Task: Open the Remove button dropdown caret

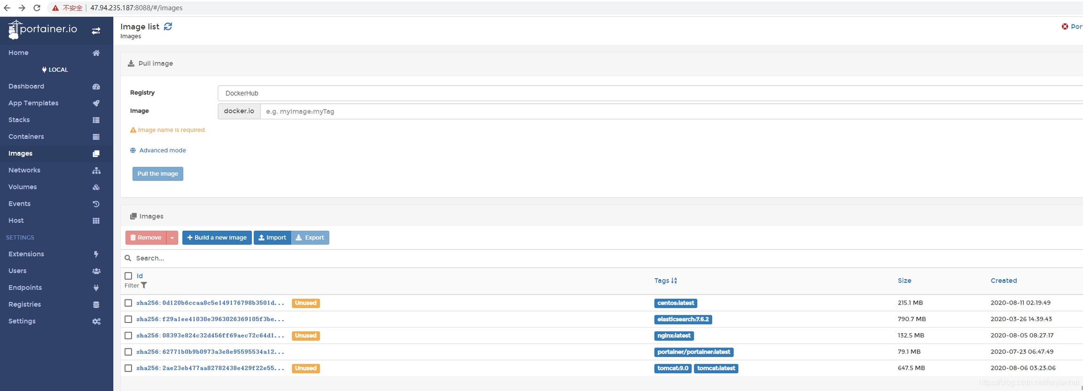Action: (172, 238)
